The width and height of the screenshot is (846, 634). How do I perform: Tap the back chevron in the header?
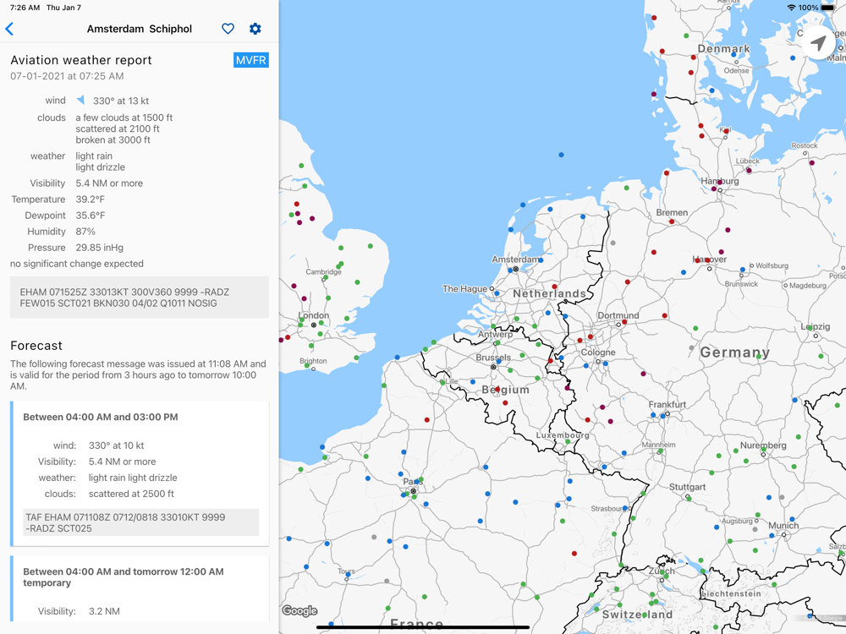9,29
